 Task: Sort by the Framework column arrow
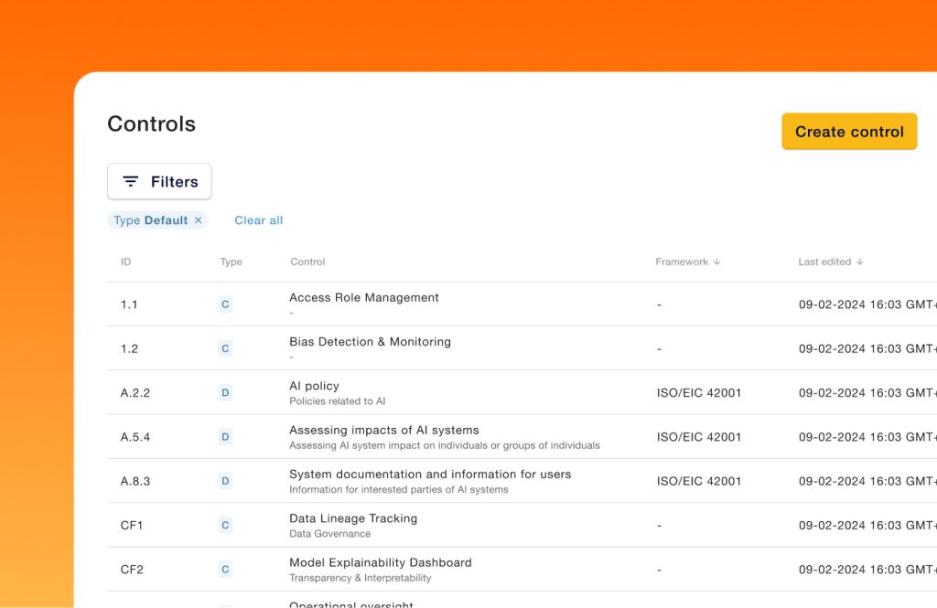[717, 261]
